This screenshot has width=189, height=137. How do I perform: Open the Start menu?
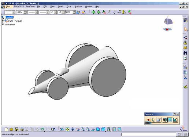[x=8, y=7]
